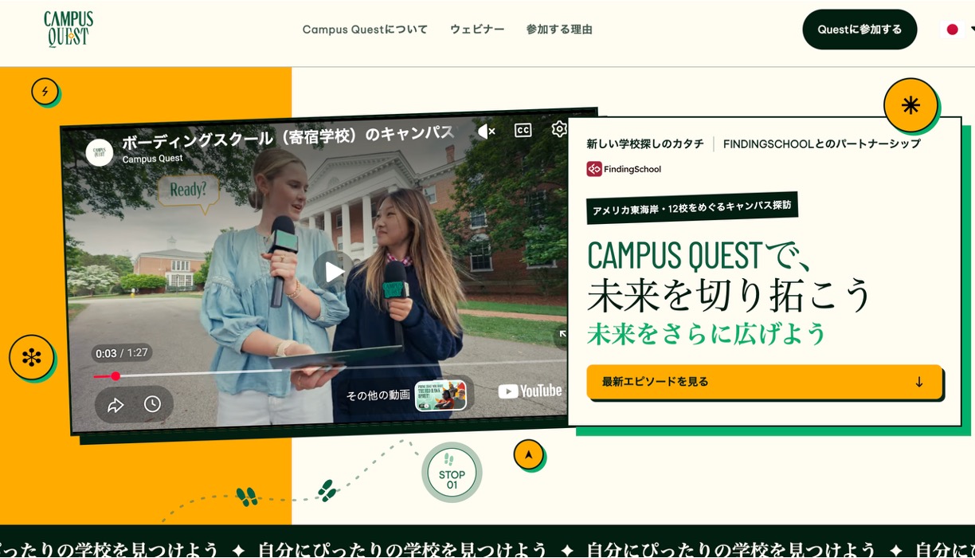Click the down arrow on the episode button

click(x=919, y=382)
